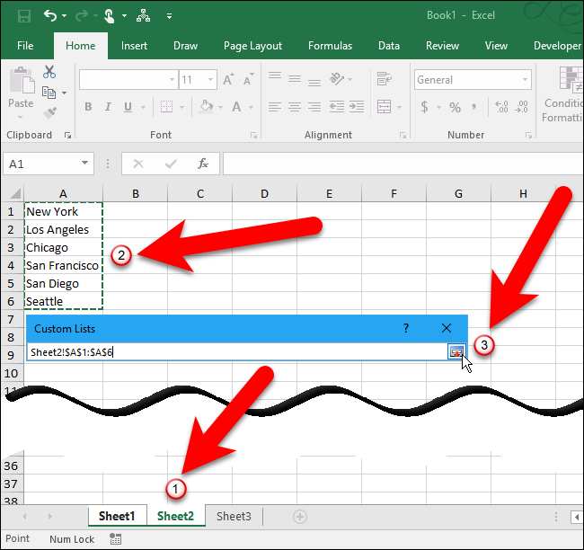Click the formula bar Enter checkmark
This screenshot has height=550, width=584.
click(x=171, y=164)
